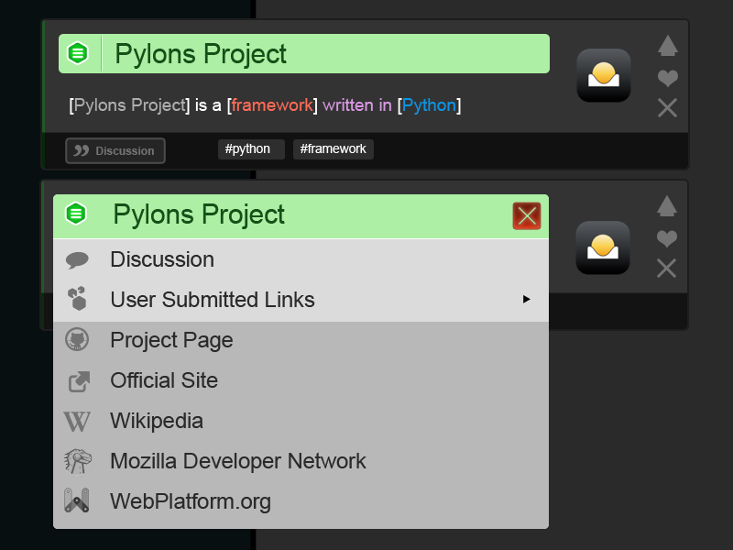The height and width of the screenshot is (550, 733).
Task: Click the GitHub icon beside Project Page
Action: tap(77, 339)
